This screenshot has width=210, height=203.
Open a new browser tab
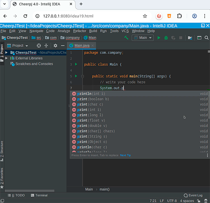[x=81, y=4]
